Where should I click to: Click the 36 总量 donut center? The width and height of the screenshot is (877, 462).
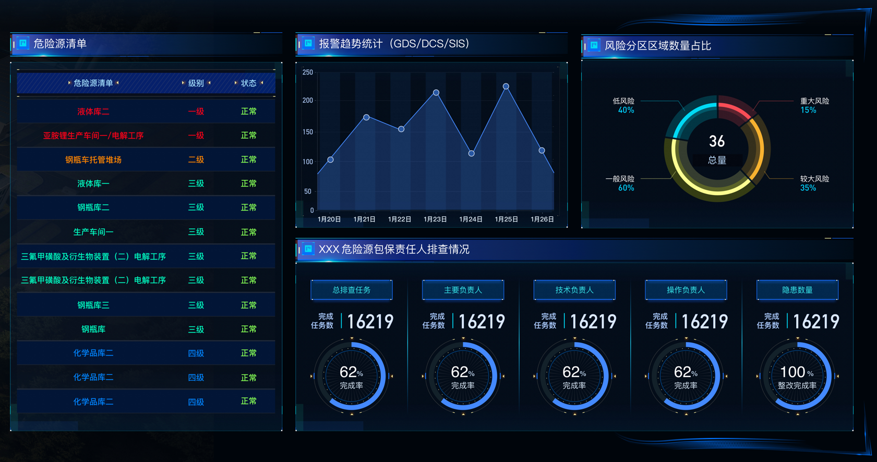[717, 149]
